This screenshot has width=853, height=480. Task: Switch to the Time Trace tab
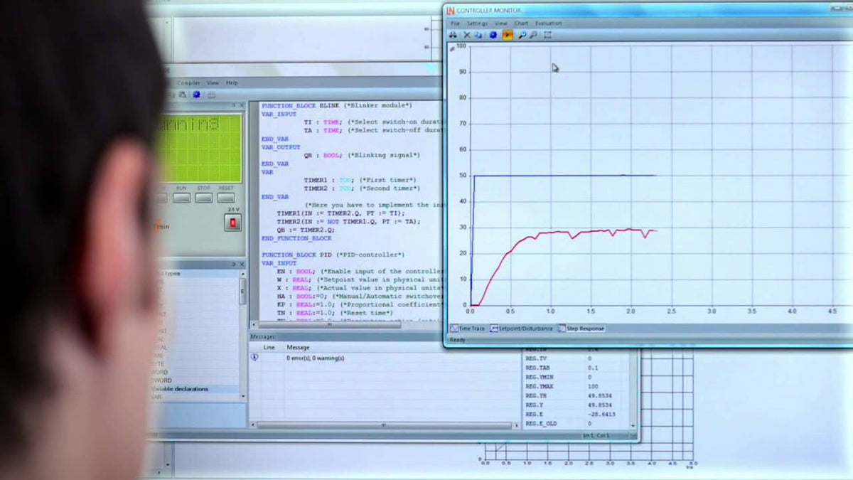point(468,329)
